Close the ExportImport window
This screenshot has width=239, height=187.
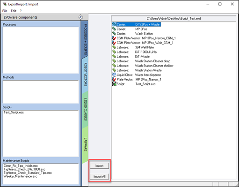click(232, 4)
